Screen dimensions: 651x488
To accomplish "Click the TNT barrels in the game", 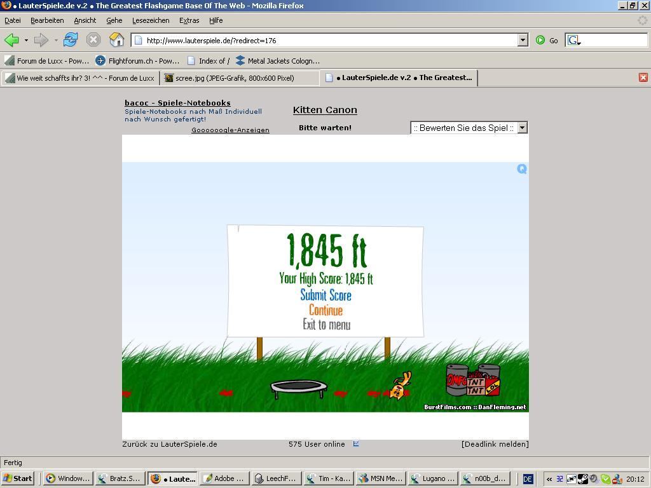I will tap(473, 380).
